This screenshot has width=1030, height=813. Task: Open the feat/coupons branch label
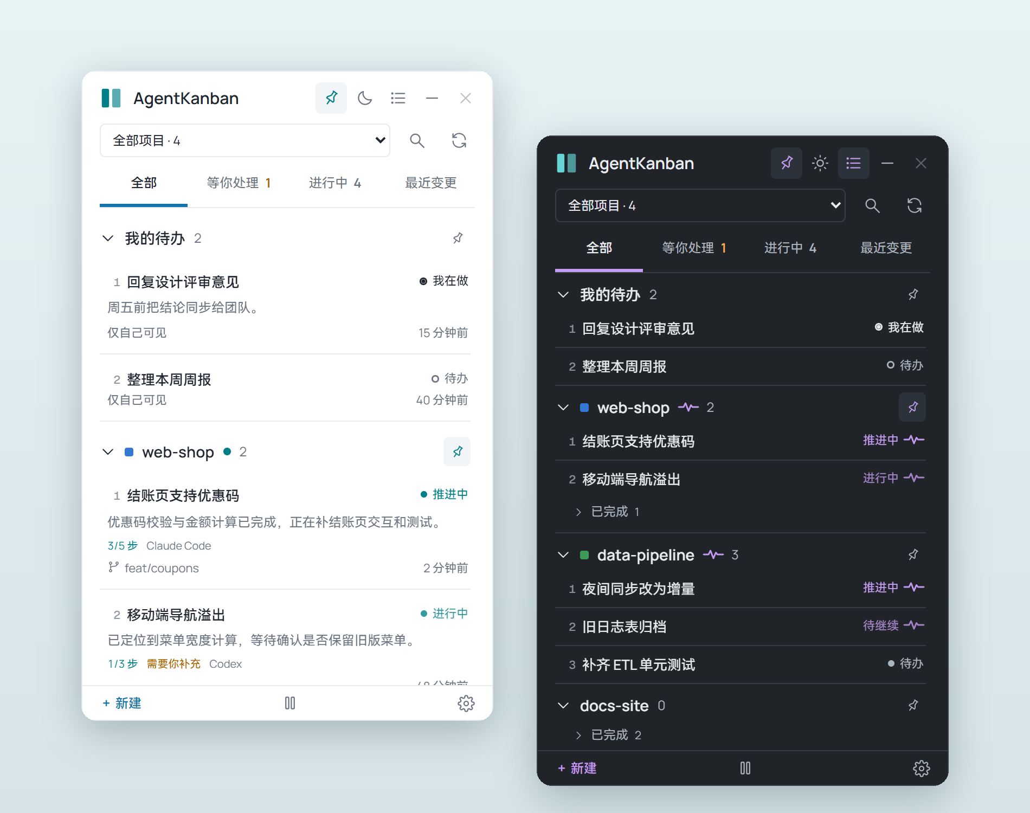click(162, 568)
